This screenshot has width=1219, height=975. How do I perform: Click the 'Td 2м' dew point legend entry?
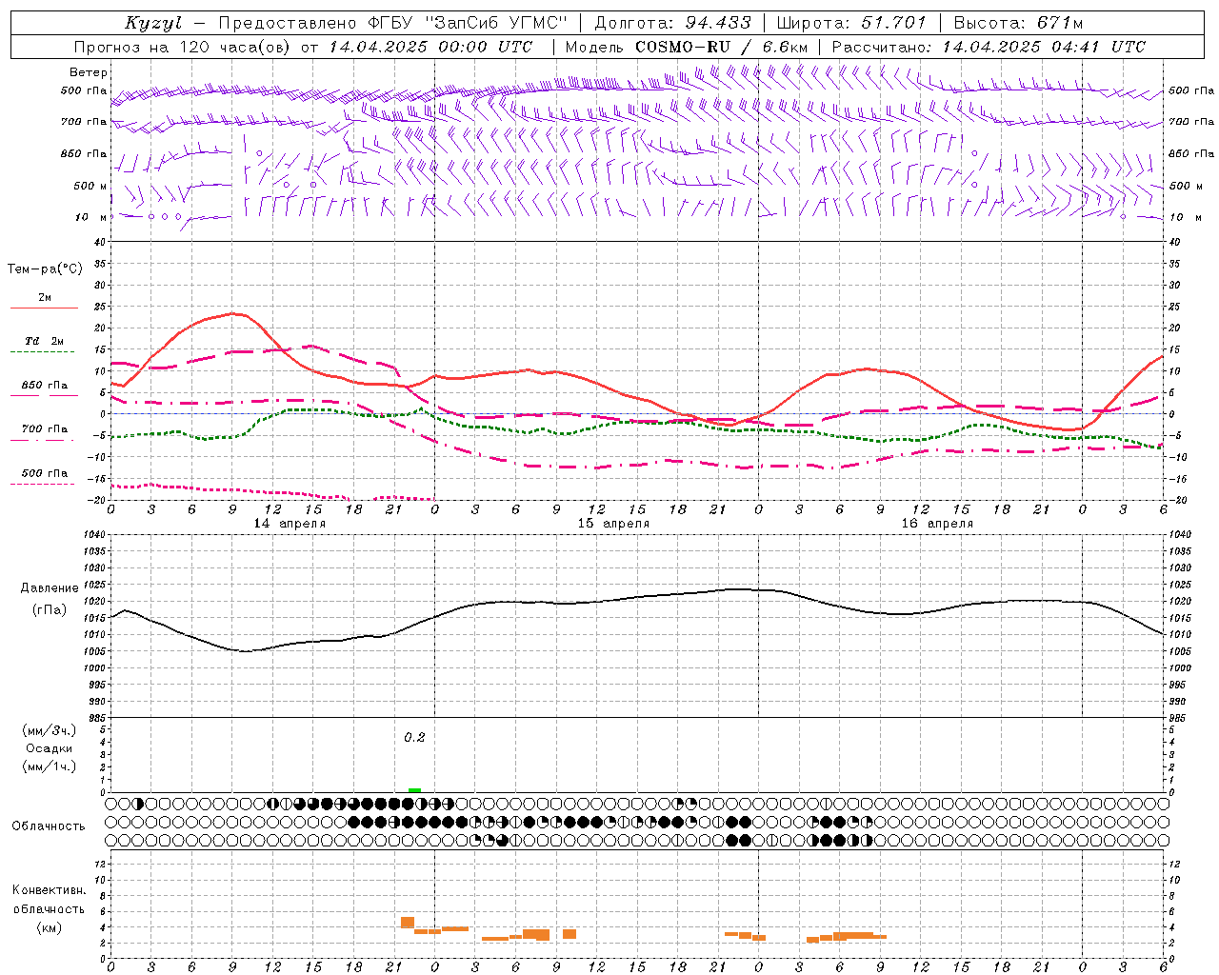click(x=45, y=341)
